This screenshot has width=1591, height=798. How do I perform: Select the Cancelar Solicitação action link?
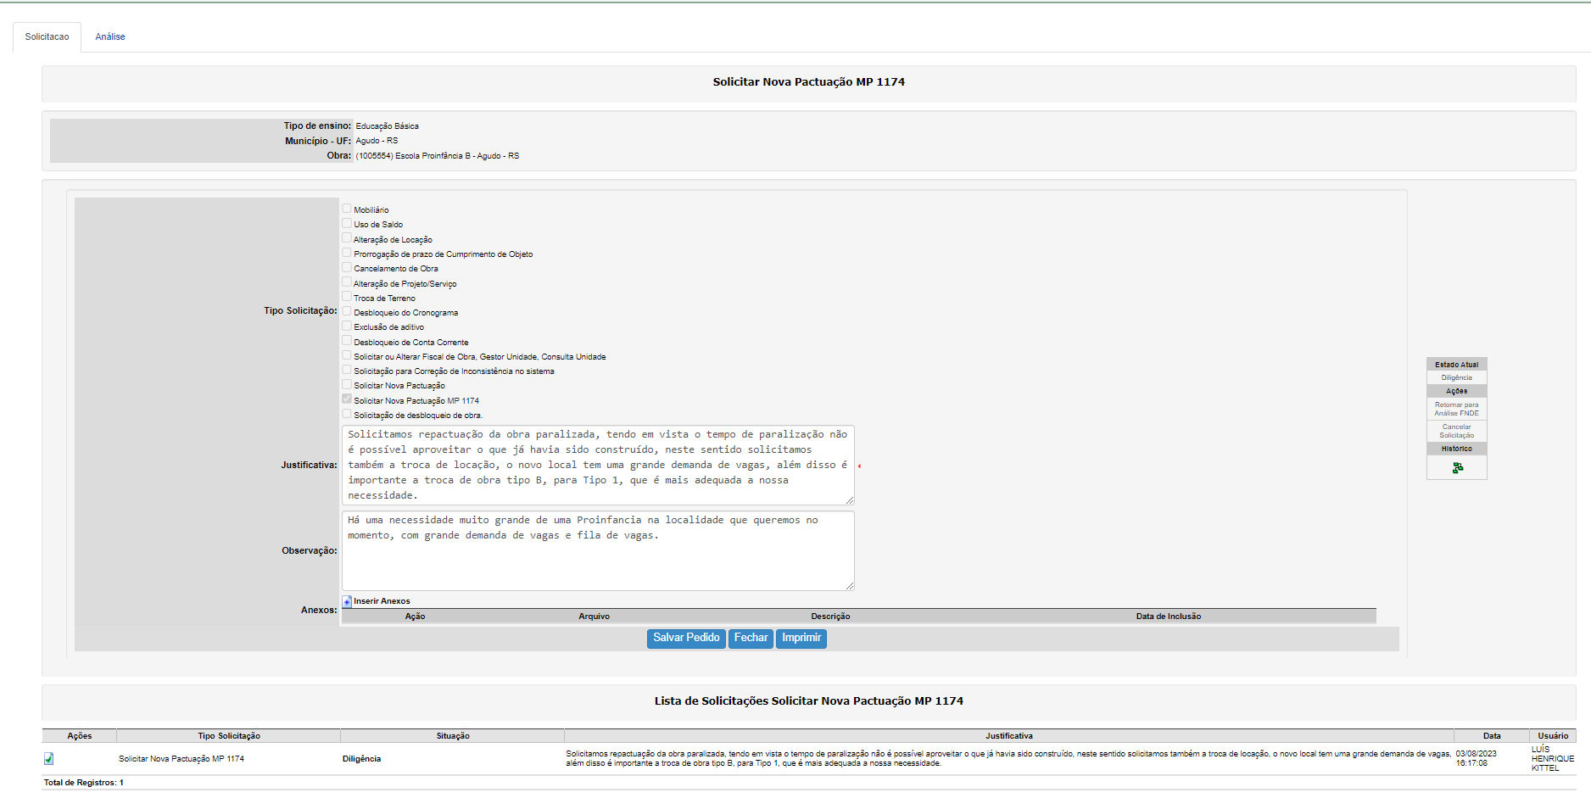pyautogui.click(x=1456, y=431)
